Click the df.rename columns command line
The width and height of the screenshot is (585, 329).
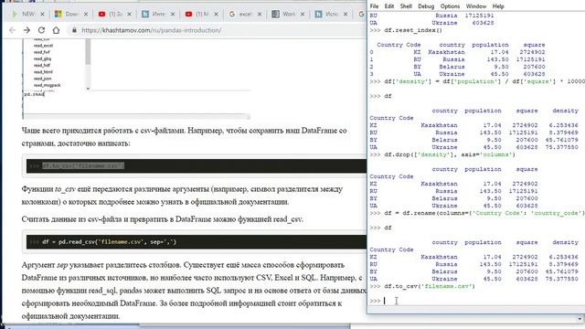(477, 213)
